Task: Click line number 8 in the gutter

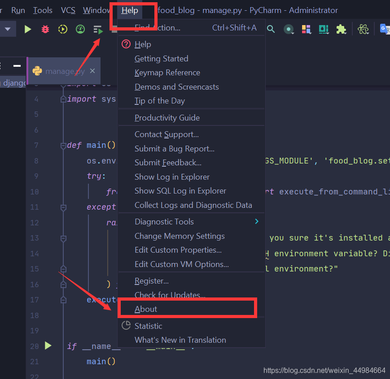Action: coord(36,161)
